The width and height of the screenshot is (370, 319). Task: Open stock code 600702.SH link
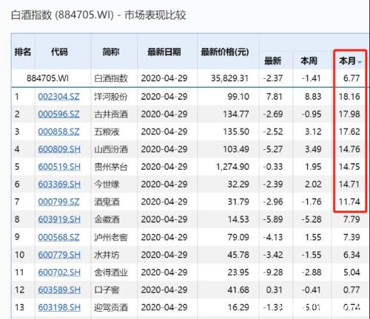click(x=59, y=272)
